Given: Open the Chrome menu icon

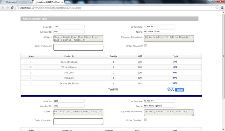Looking at the screenshot, I should pos(222,8).
